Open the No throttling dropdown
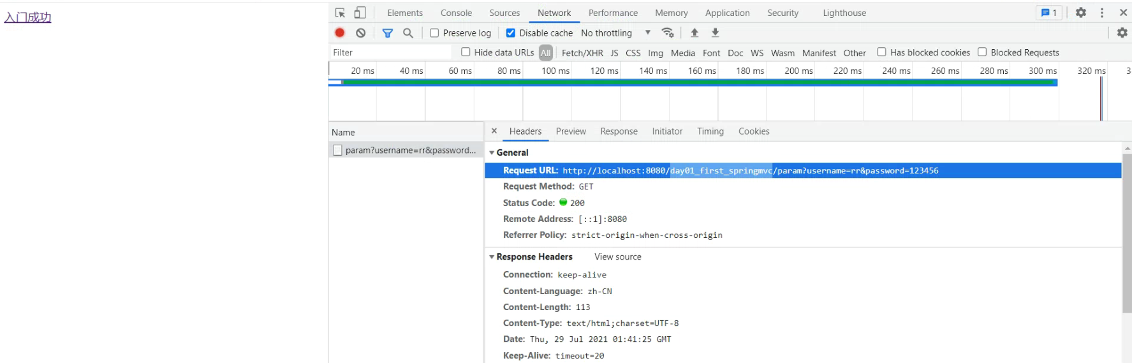This screenshot has height=363, width=1132. 615,33
